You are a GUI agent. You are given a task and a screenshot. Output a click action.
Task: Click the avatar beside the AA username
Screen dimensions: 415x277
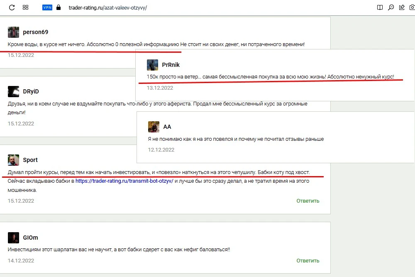pyautogui.click(x=154, y=127)
